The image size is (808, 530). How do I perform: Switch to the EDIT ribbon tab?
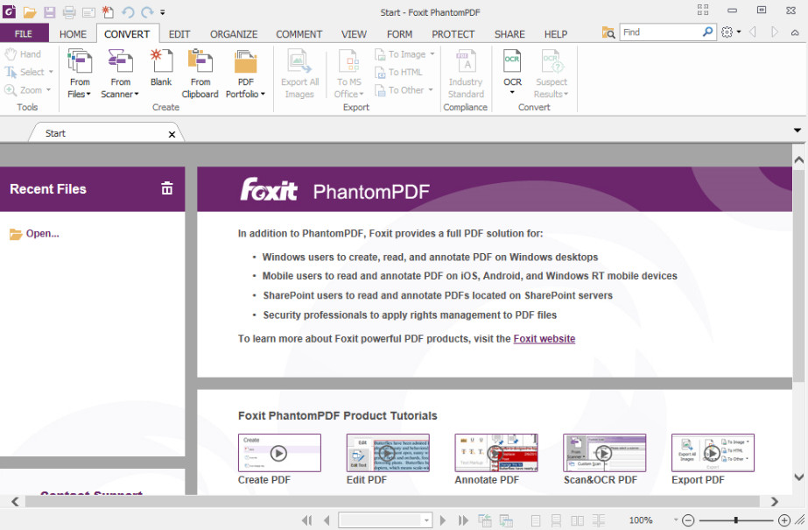[x=179, y=34]
